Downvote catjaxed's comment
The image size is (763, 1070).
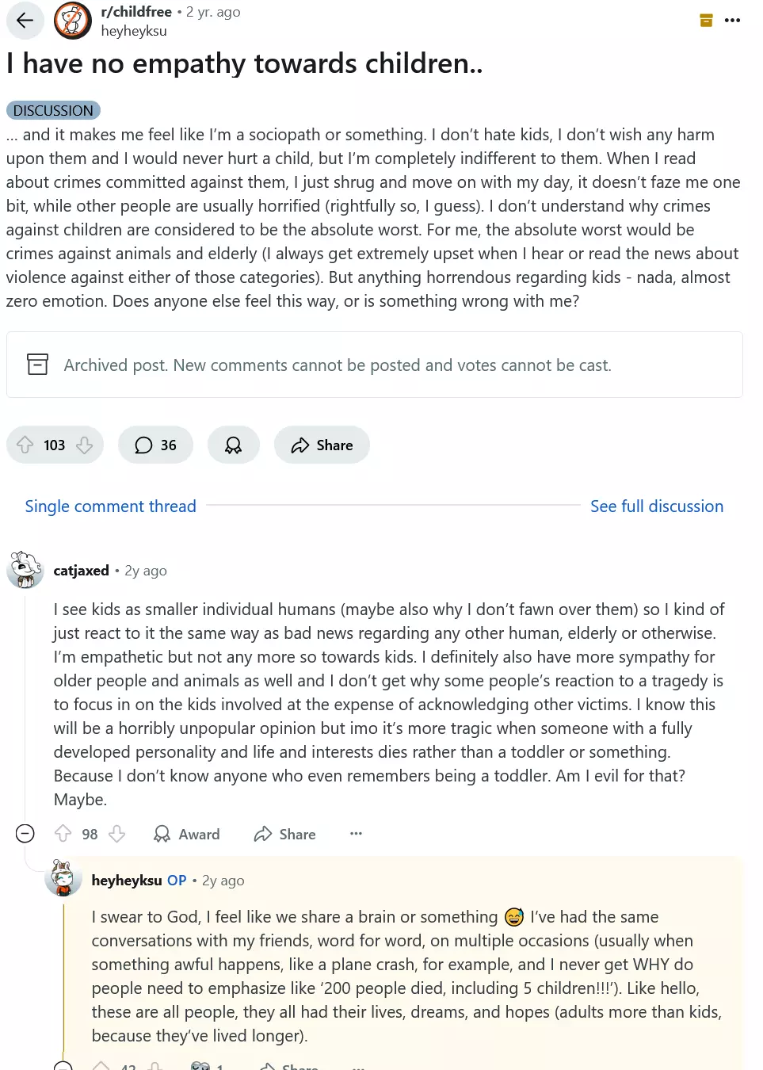tap(117, 834)
